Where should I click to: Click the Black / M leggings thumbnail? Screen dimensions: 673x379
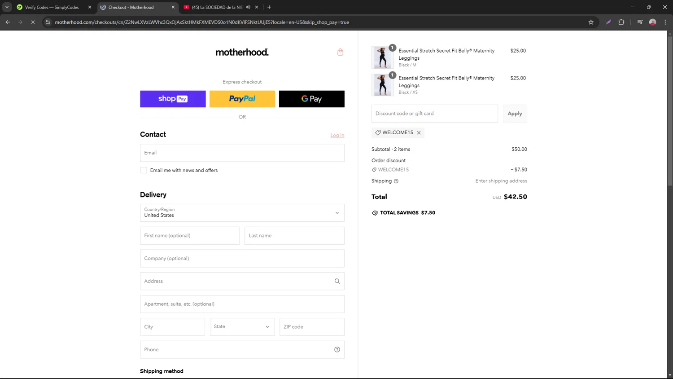[x=382, y=57]
